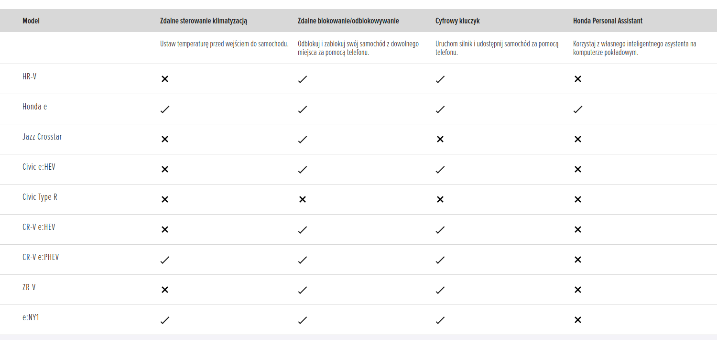Select the CR-V e:PHEV model label
The height and width of the screenshot is (348, 717).
click(41, 257)
